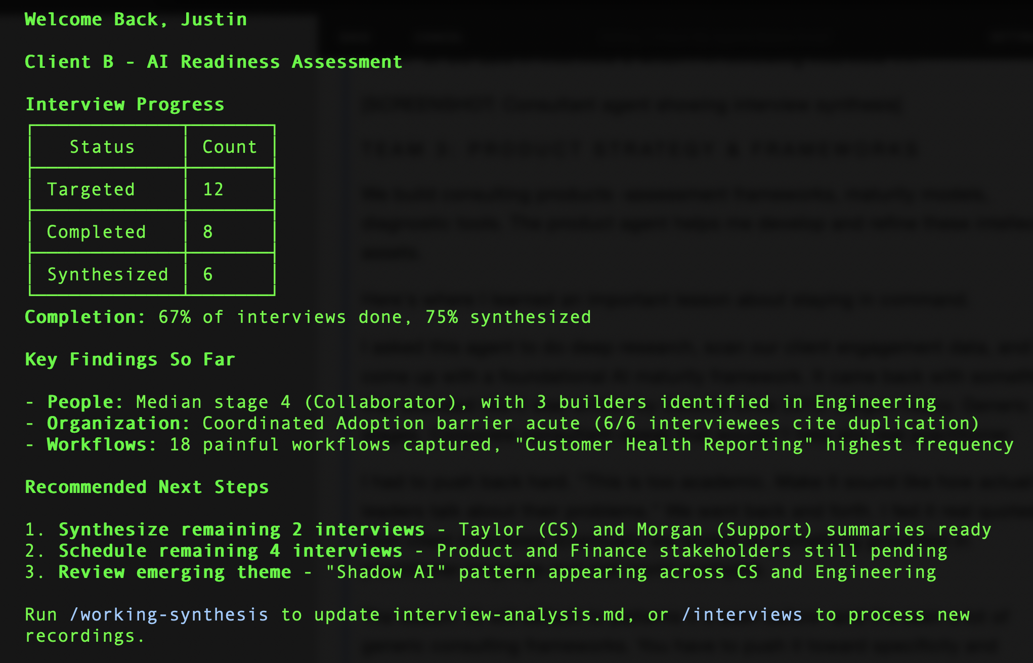Click 'Schedule remaining 4 interviews' step
This screenshot has width=1033, height=663.
point(230,551)
